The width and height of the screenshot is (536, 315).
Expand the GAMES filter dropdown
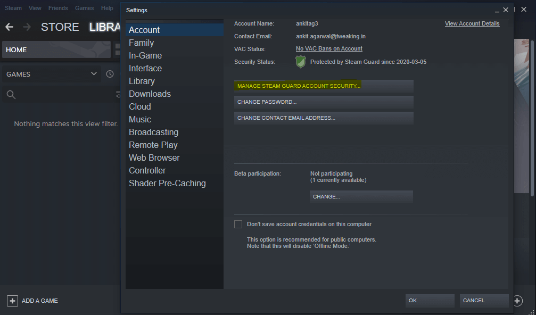coord(94,74)
